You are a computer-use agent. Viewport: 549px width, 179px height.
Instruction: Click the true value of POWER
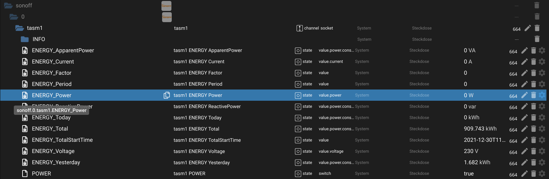(x=469, y=174)
